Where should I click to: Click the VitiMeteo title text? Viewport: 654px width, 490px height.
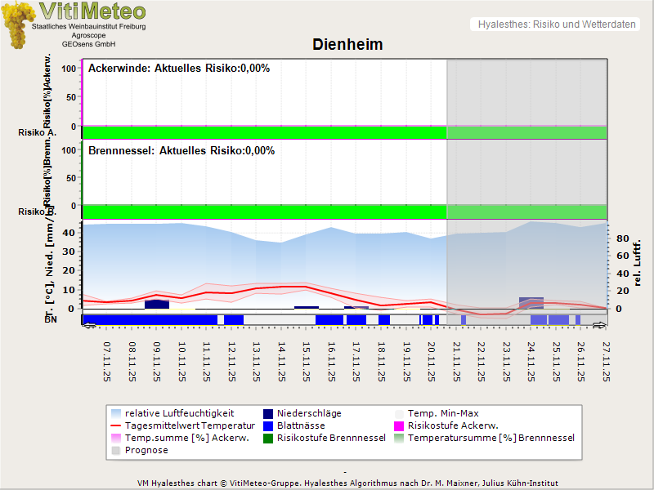click(92, 11)
